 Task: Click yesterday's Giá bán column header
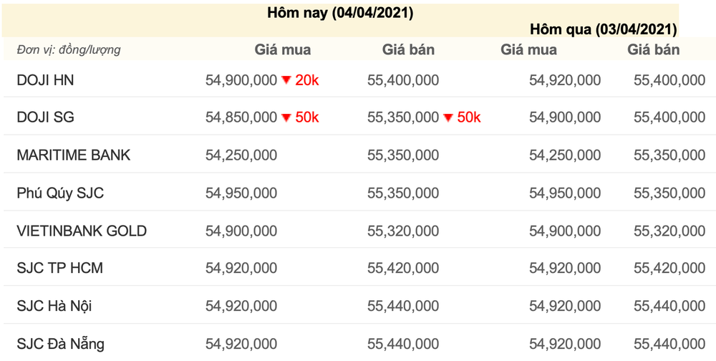654,49
